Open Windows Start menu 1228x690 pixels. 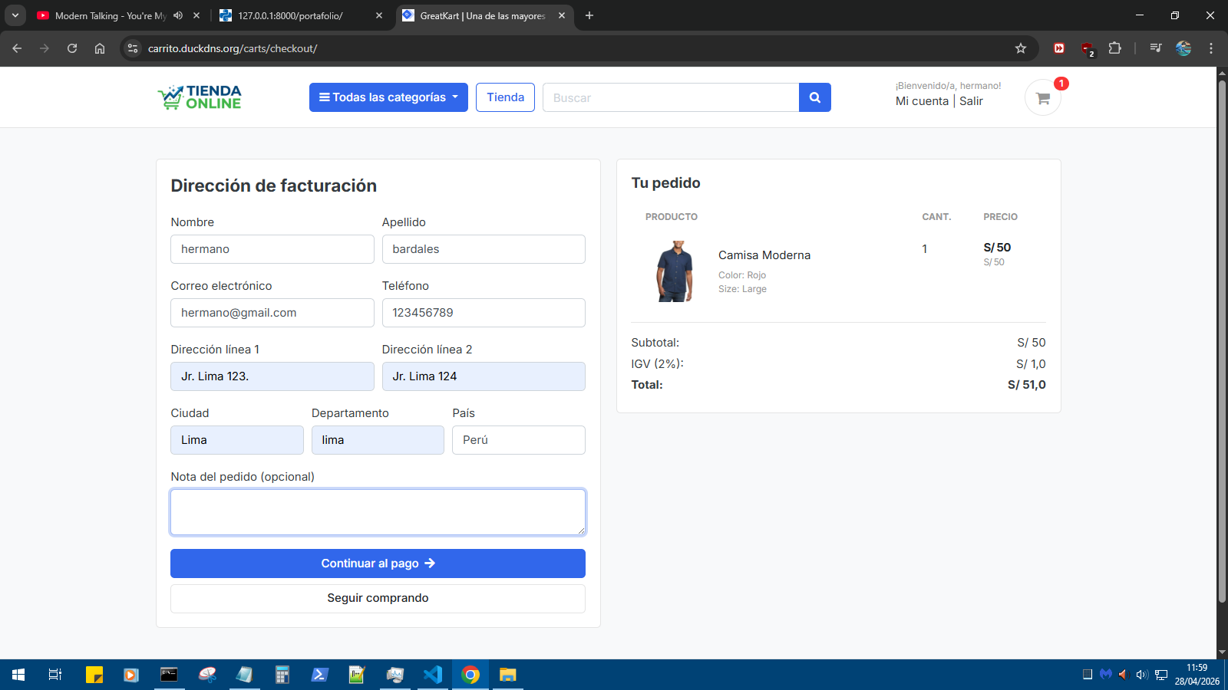coord(18,675)
